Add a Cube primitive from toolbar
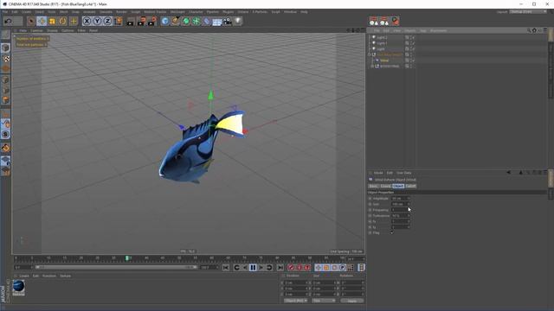 click(165, 21)
